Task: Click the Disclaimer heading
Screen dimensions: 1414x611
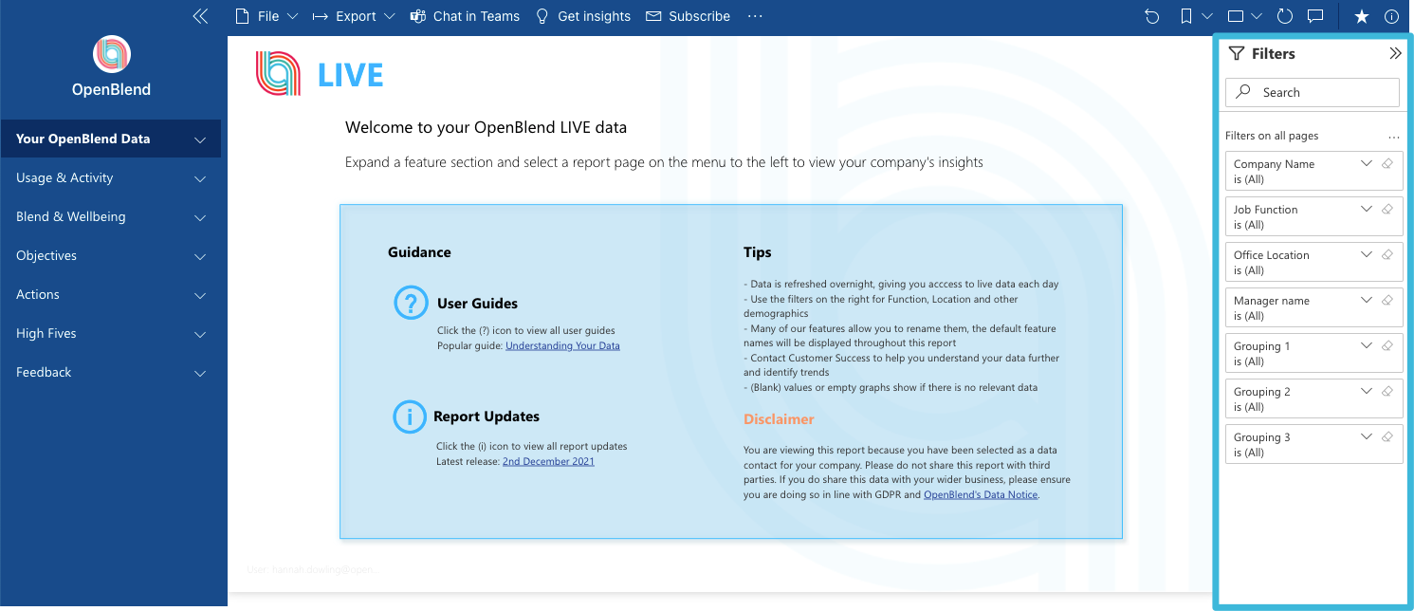Action: (779, 419)
